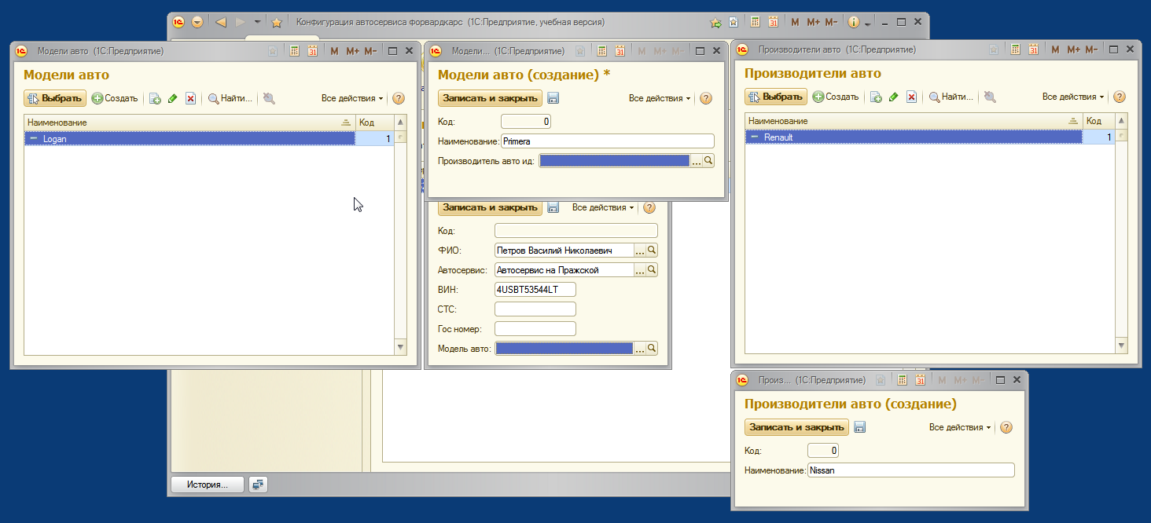Click magnifier beside ФИО field

pos(652,251)
